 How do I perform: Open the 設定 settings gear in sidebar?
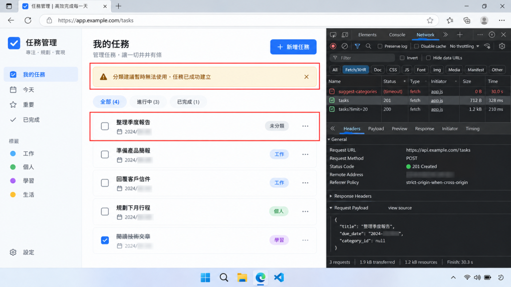pos(13,252)
